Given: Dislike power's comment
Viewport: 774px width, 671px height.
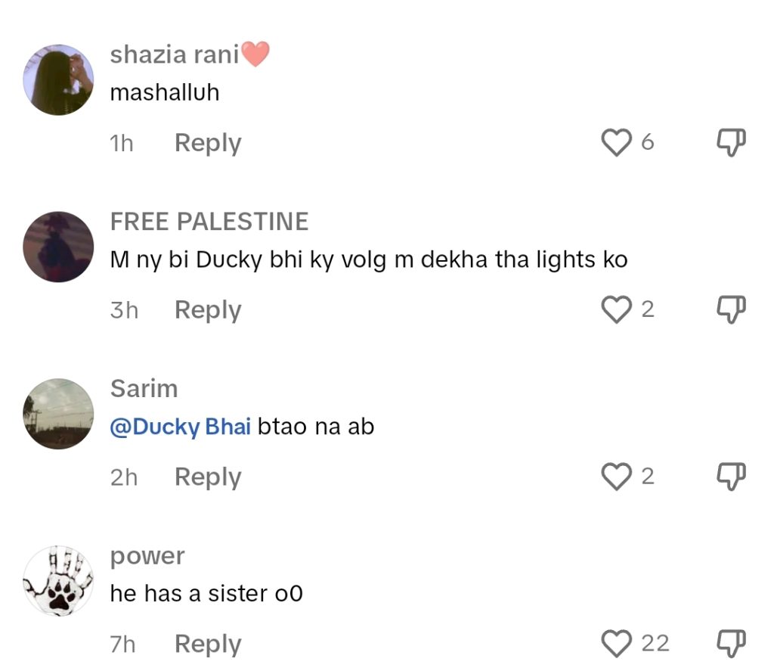Looking at the screenshot, I should [x=731, y=644].
